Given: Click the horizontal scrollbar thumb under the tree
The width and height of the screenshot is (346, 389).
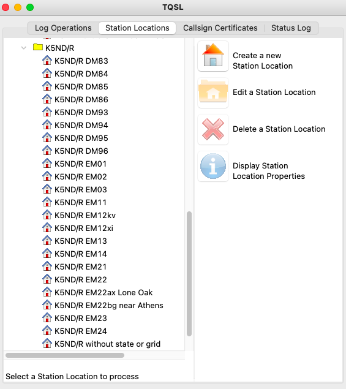Looking at the screenshot, I should point(65,355).
